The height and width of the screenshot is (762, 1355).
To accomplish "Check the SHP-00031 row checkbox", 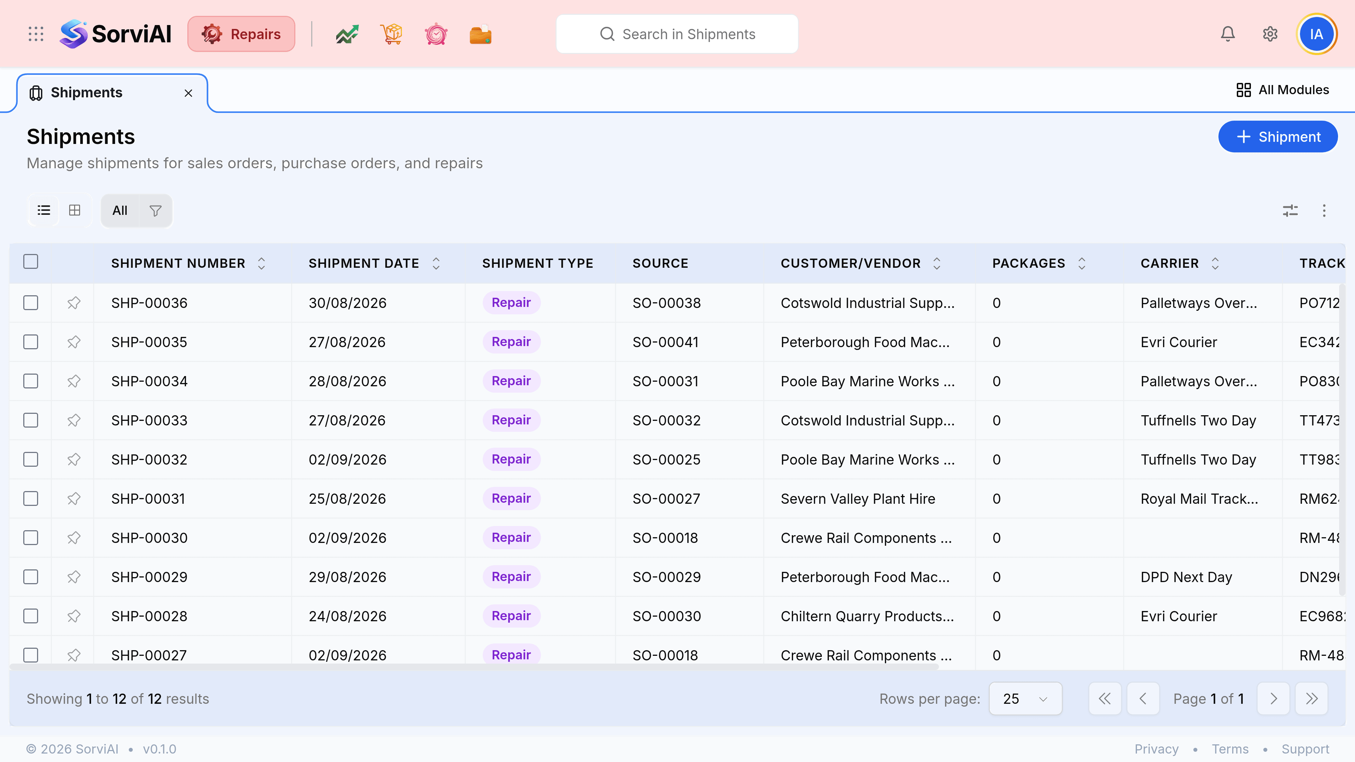I will tap(31, 498).
